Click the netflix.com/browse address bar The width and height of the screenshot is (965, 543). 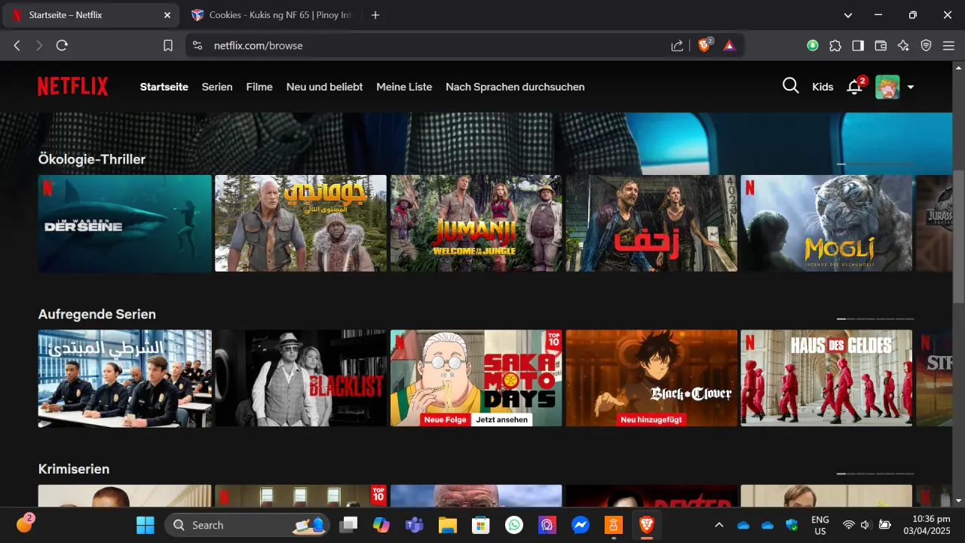[x=258, y=45]
